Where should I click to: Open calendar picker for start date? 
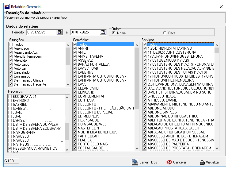point(59,32)
